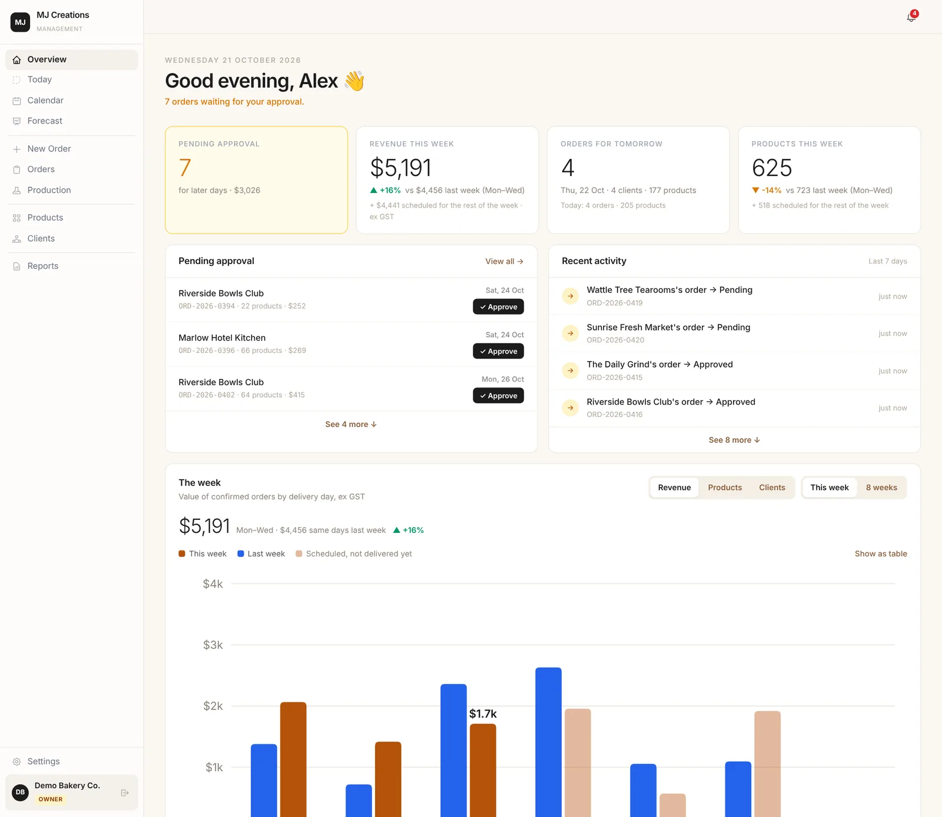Approve Riverside Bowls Club order ORD-2026-0402

pyautogui.click(x=498, y=396)
